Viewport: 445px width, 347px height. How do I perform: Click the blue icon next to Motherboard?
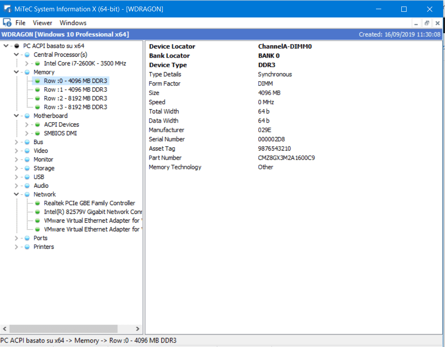tap(27, 116)
